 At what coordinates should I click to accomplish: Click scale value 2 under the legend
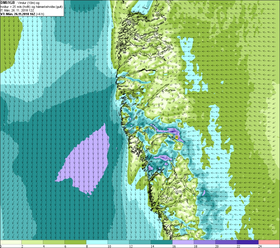pos(22,246)
